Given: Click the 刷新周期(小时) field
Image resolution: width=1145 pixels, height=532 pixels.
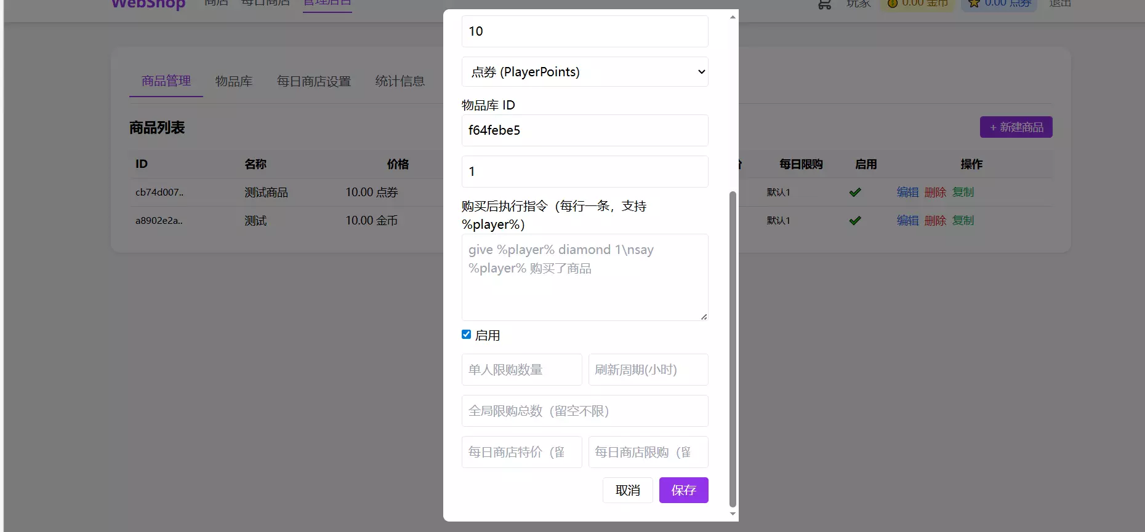Looking at the screenshot, I should 648,370.
